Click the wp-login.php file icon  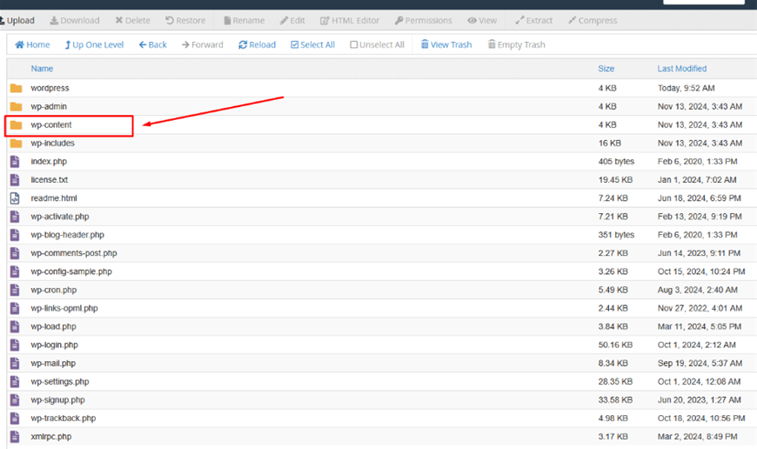pos(15,345)
